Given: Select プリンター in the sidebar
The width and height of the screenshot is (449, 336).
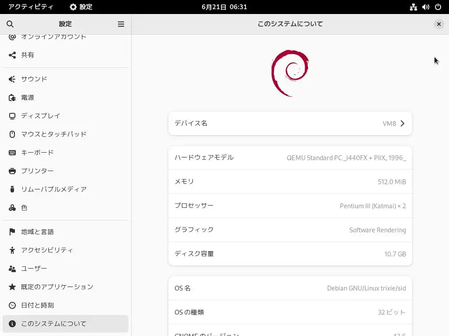Looking at the screenshot, I should pos(65,171).
